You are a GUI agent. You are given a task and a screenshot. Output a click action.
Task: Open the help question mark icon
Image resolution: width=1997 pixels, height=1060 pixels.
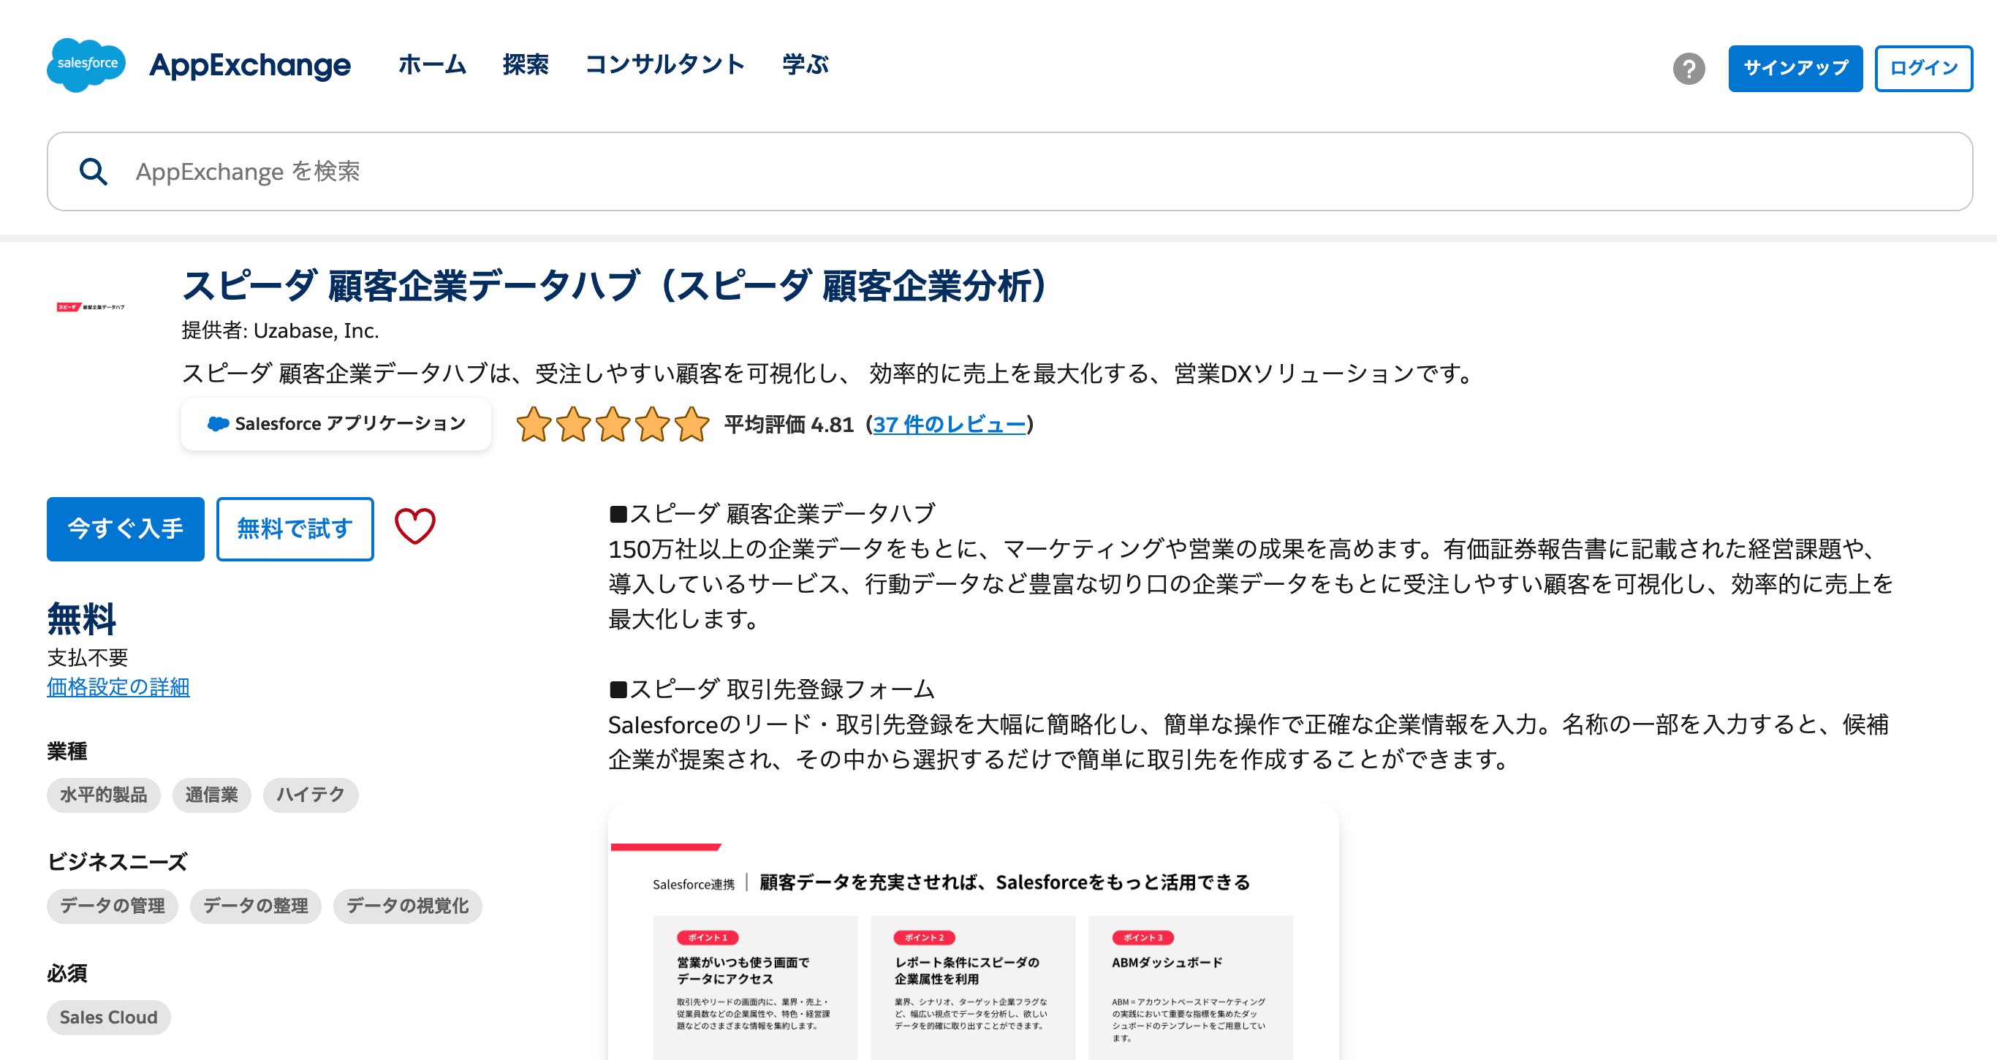(1689, 68)
